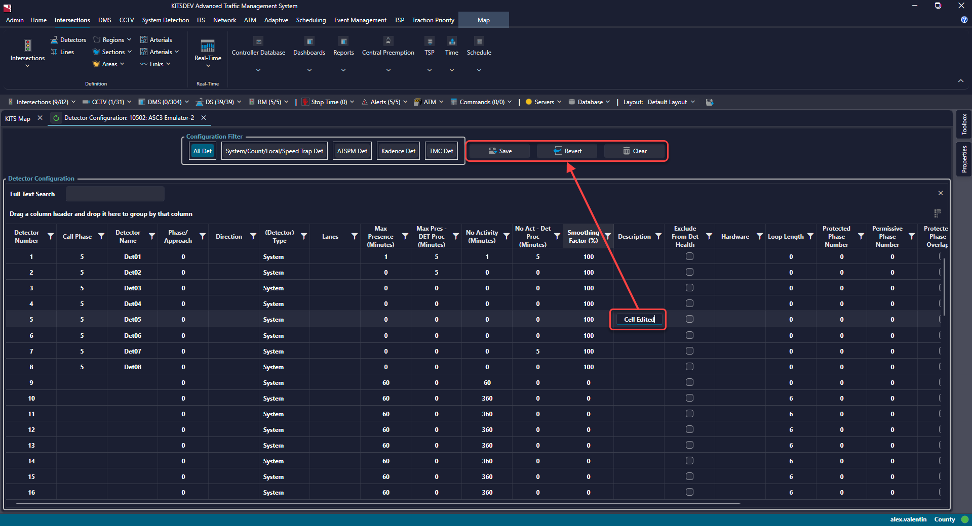Screen dimensions: 972x526
Task: Expand the Regions dropdown
Action: pyautogui.click(x=113, y=40)
